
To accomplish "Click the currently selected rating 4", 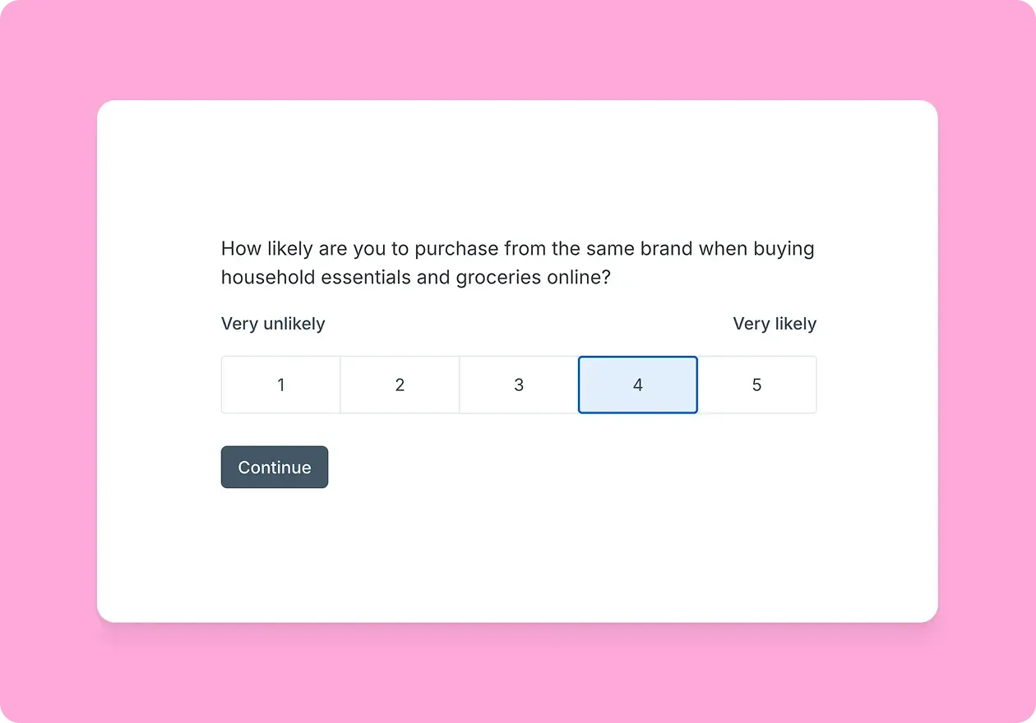I will click(x=638, y=385).
